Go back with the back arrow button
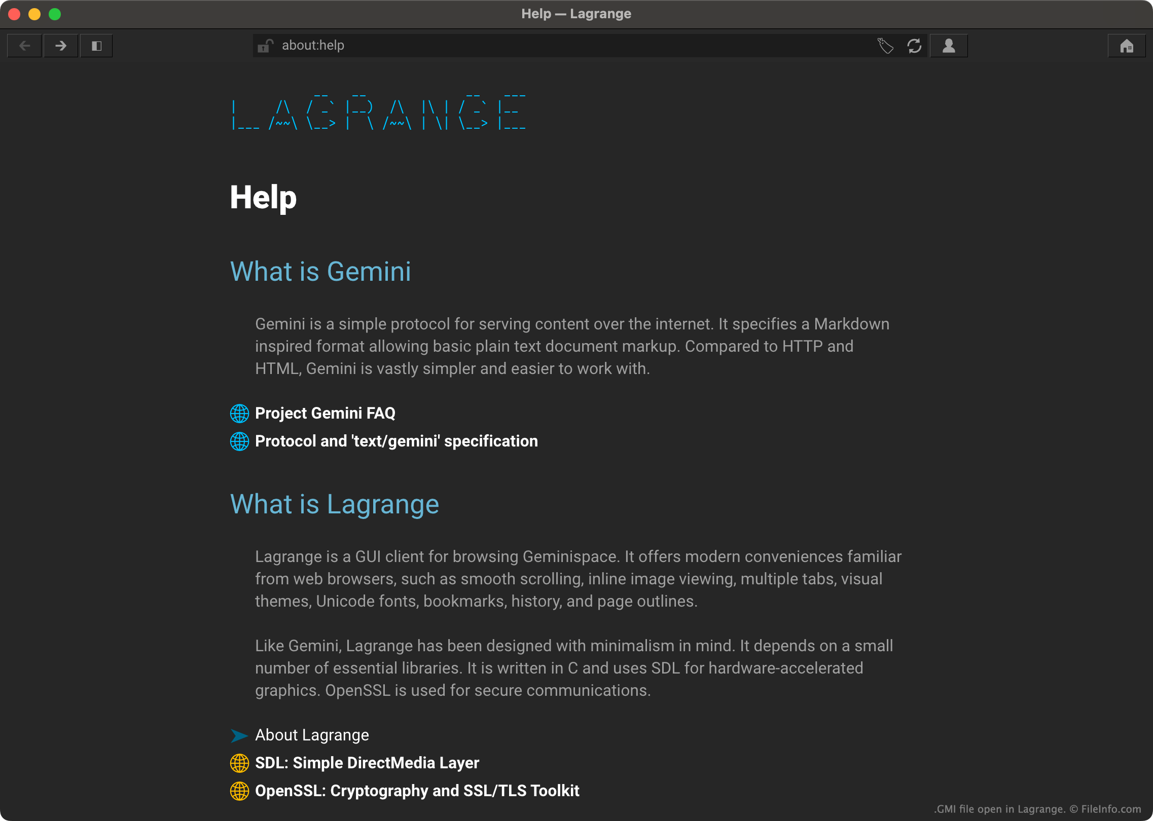 coord(24,46)
